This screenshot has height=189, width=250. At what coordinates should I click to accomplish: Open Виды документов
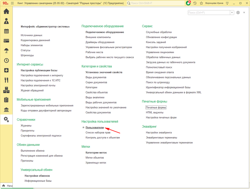point(96,77)
